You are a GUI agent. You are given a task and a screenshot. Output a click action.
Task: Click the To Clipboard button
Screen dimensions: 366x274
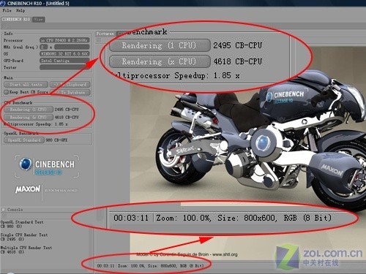point(70,85)
